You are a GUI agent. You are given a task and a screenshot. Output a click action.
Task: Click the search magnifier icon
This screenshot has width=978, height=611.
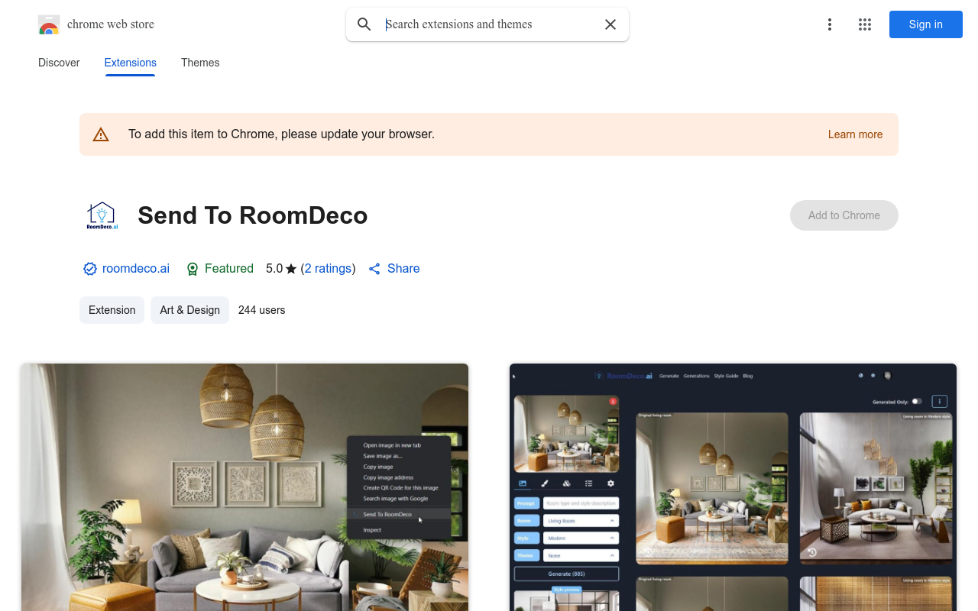364,24
